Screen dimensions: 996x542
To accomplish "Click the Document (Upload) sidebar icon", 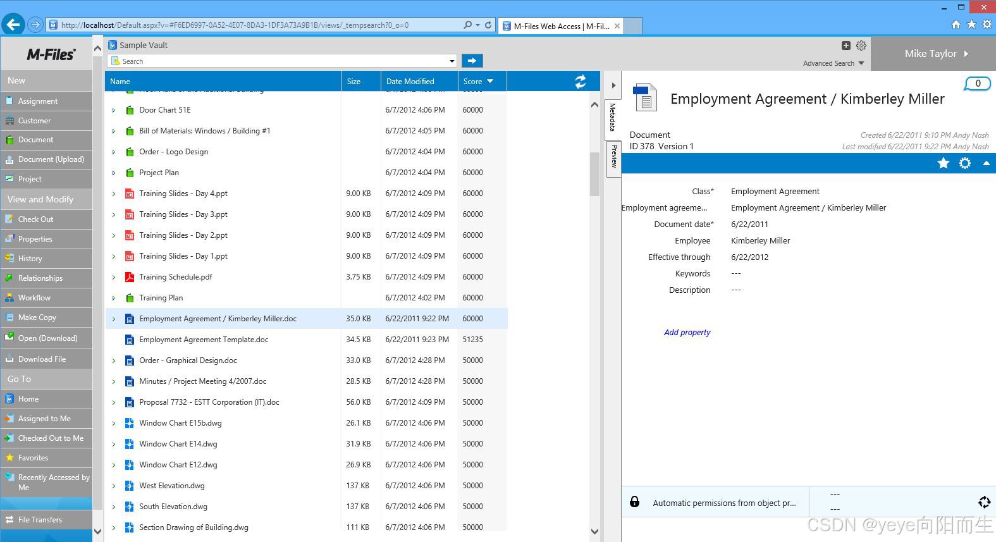I will [9, 159].
